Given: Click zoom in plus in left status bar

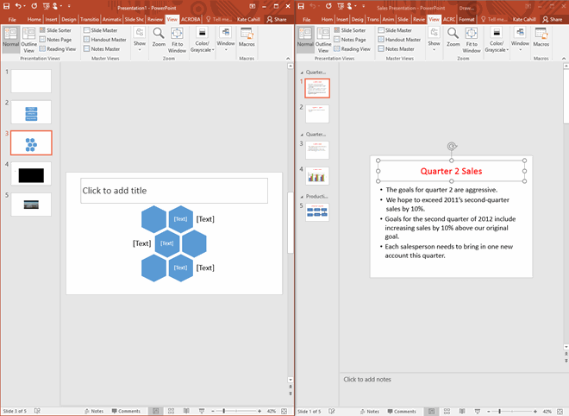Looking at the screenshot, I should (x=259, y=411).
